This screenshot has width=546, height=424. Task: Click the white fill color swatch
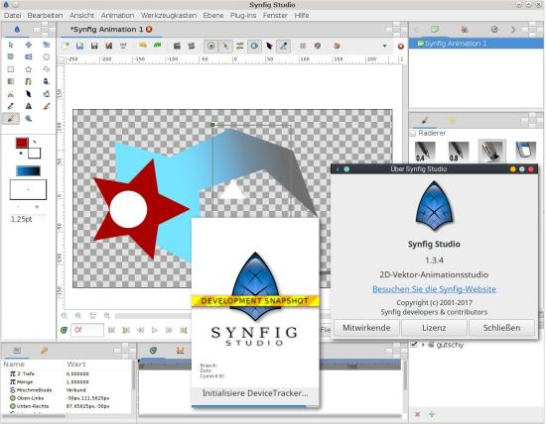[34, 153]
